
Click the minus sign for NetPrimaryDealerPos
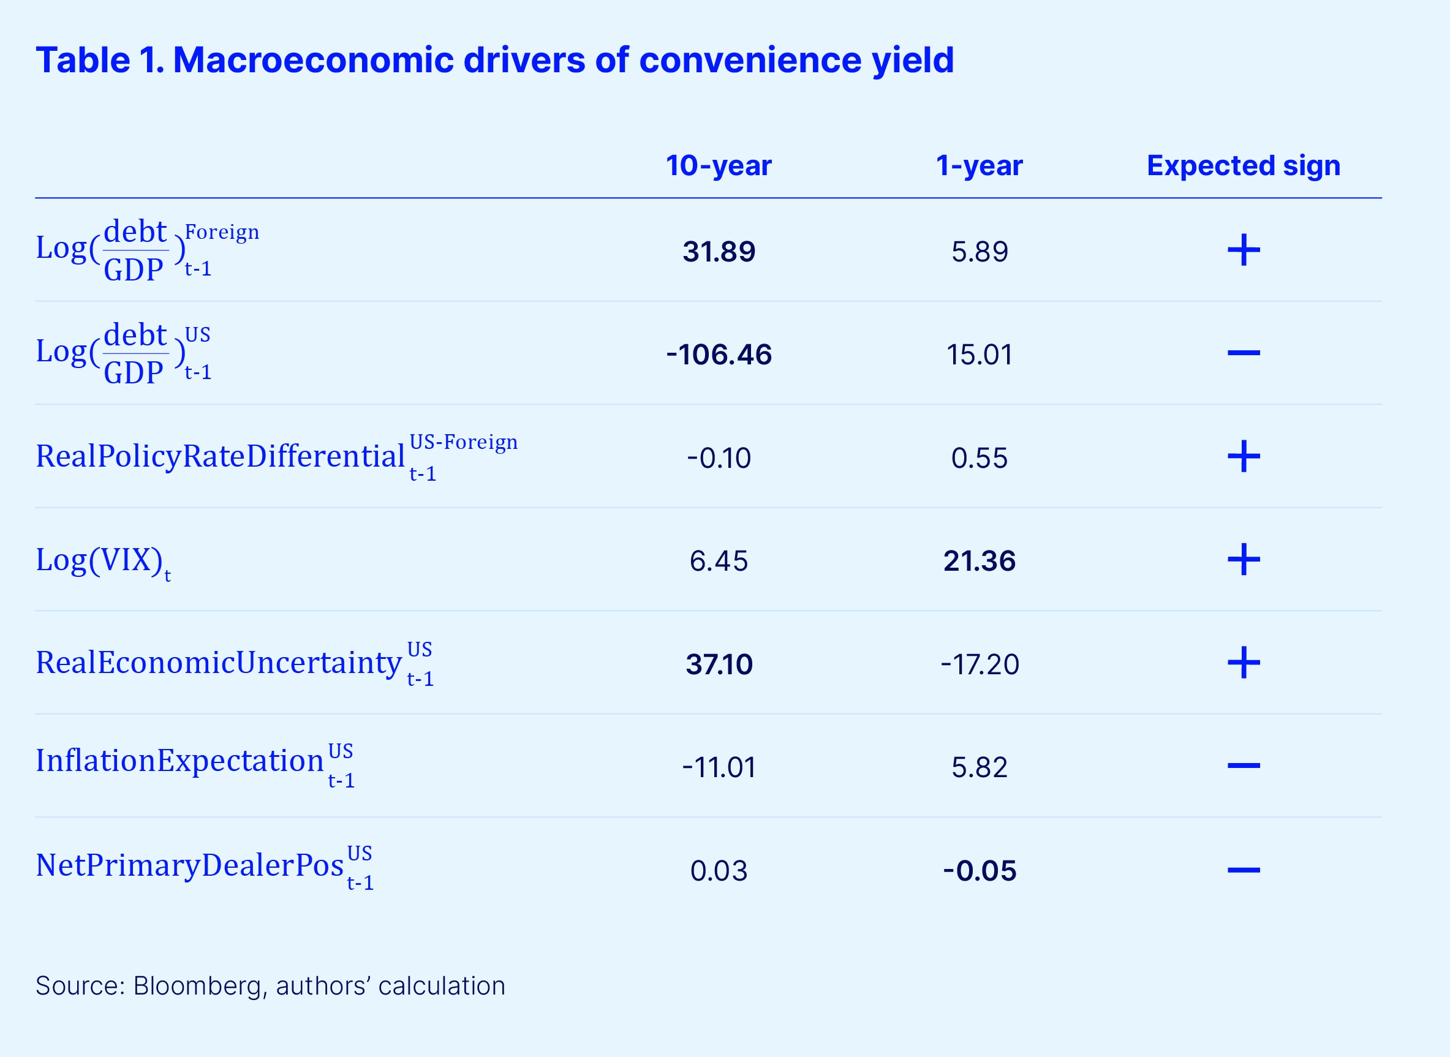tap(1244, 870)
